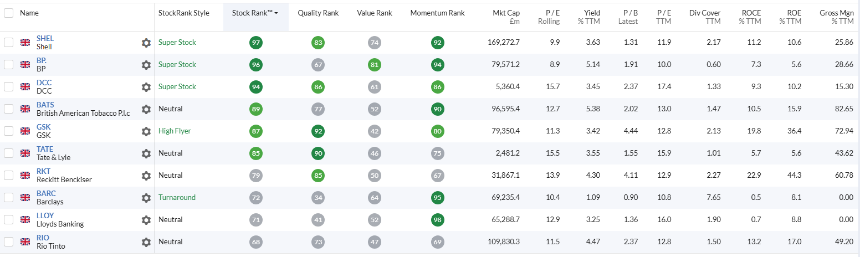Open settings gear for GSK row
The image size is (860, 257).
[146, 131]
